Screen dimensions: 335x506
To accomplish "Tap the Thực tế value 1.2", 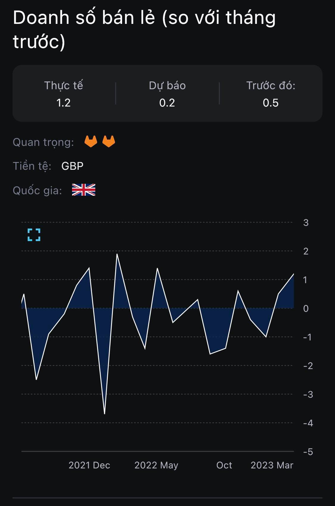I will coord(63,103).
